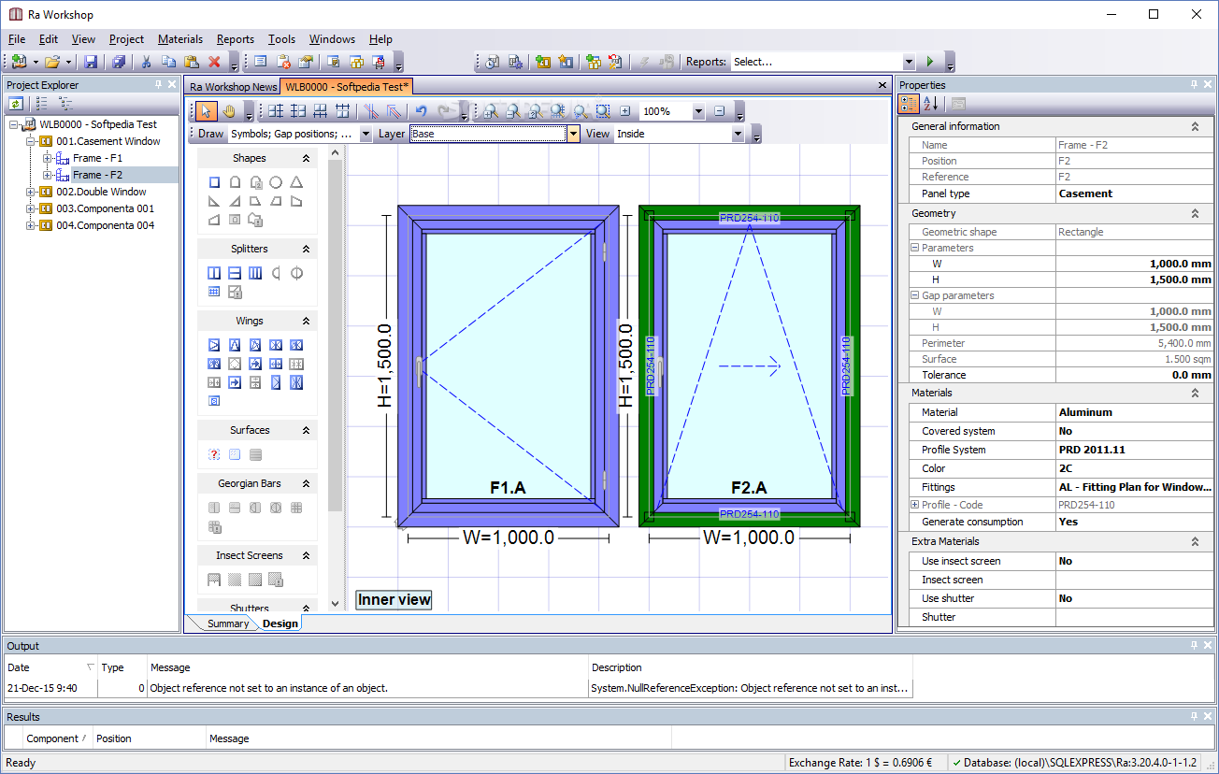Switch properties to categorized view icon
Image resolution: width=1219 pixels, height=774 pixels.
click(x=909, y=104)
